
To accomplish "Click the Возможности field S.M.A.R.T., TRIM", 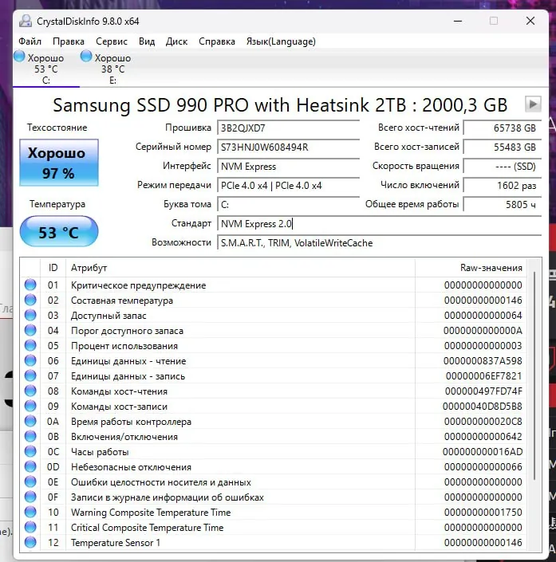I will click(x=379, y=242).
